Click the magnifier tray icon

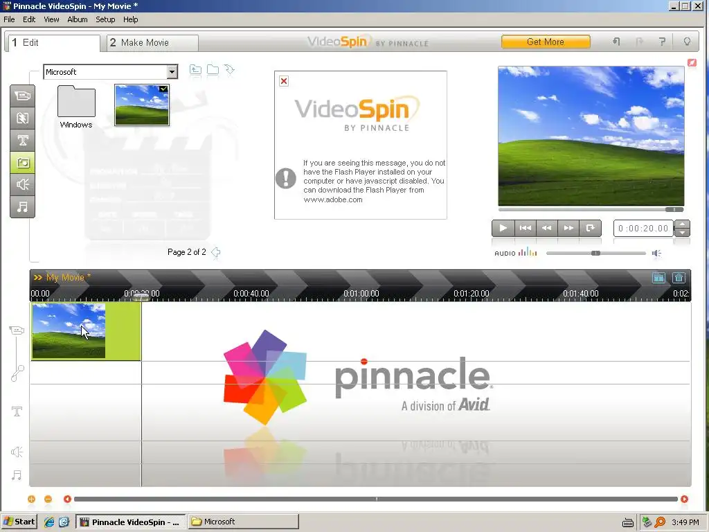(660, 522)
